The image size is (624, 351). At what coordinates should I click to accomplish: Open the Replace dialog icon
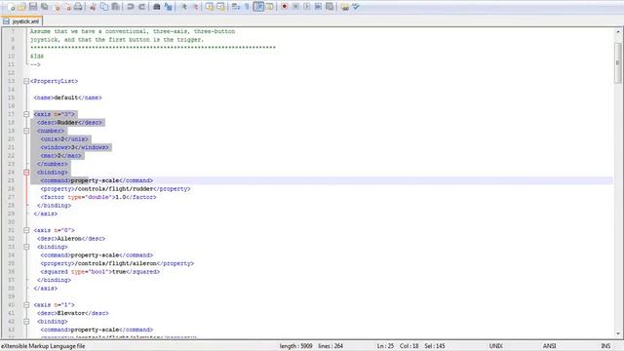[168, 7]
